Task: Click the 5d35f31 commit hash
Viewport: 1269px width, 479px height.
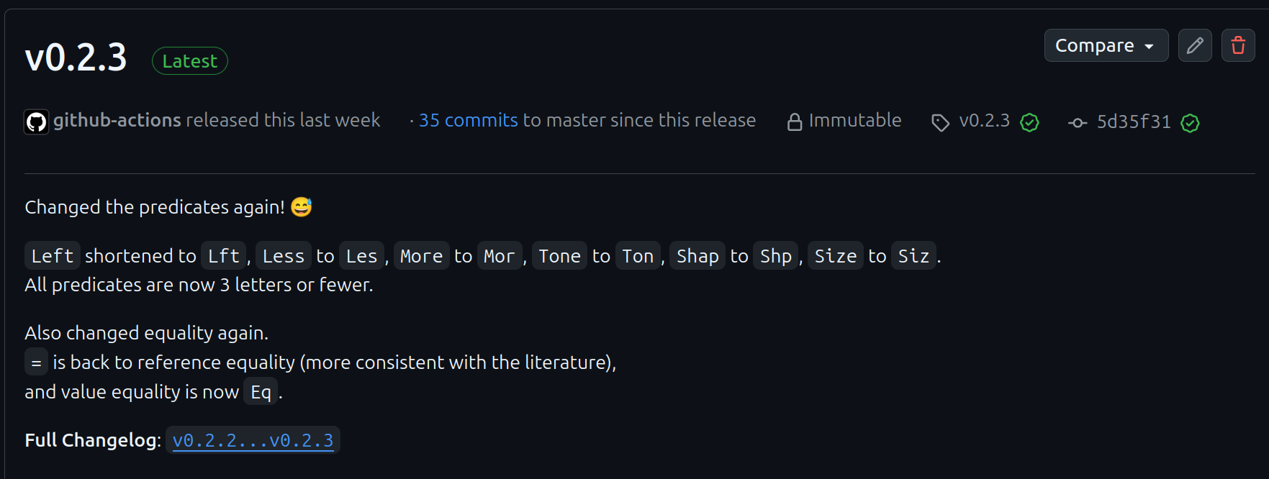Action: tap(1133, 122)
